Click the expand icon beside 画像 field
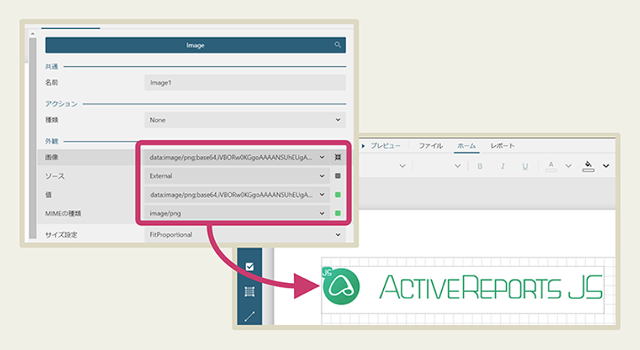The height and width of the screenshot is (350, 640). click(x=338, y=157)
